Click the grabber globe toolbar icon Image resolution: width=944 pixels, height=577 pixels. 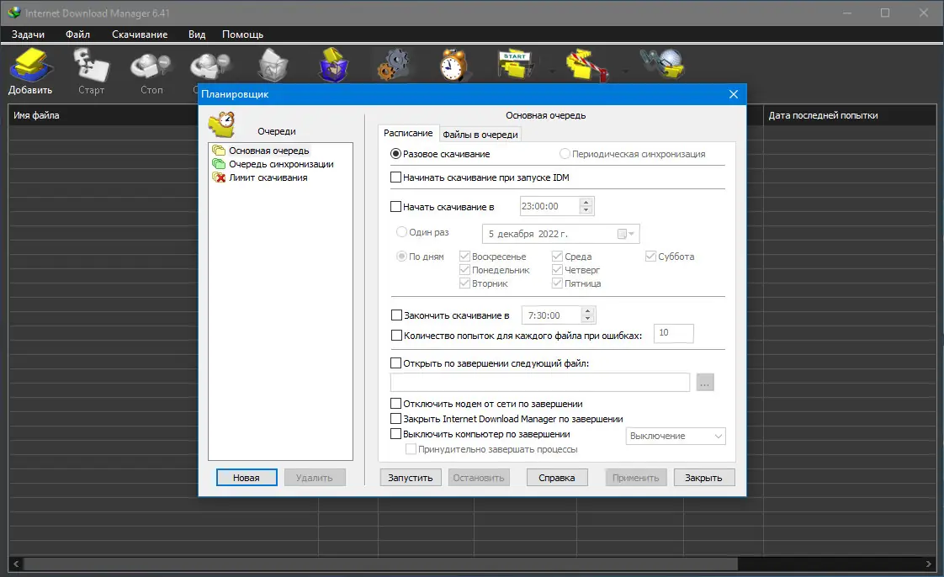pyautogui.click(x=663, y=64)
